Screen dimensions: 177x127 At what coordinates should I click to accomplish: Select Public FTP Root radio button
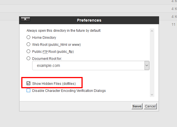tap(28, 51)
